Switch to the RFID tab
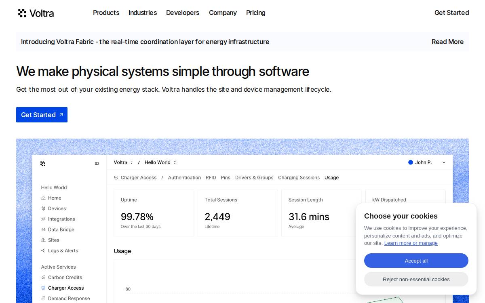Image resolution: width=485 pixels, height=303 pixels. (211, 178)
